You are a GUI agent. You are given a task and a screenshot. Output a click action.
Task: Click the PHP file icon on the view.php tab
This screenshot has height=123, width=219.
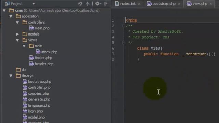[189, 4]
